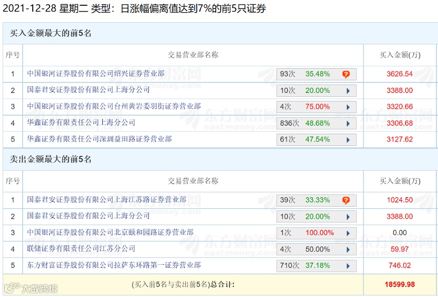Click 39次 33.33% stats box
Image resolution: width=438 pixels, height=297 pixels.
(x=317, y=200)
